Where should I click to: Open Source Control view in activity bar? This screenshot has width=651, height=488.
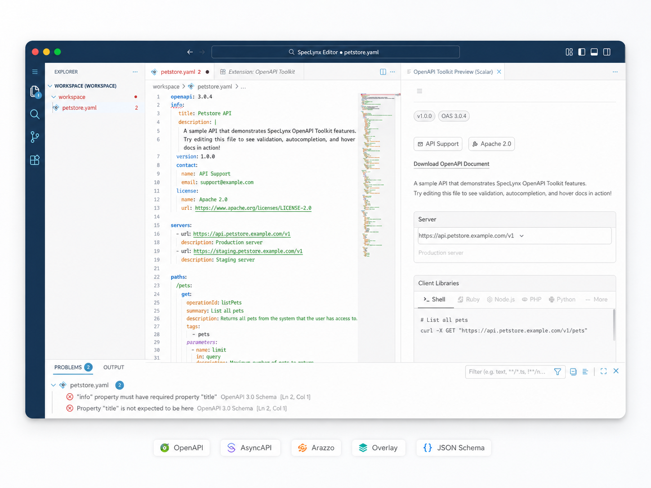click(35, 137)
